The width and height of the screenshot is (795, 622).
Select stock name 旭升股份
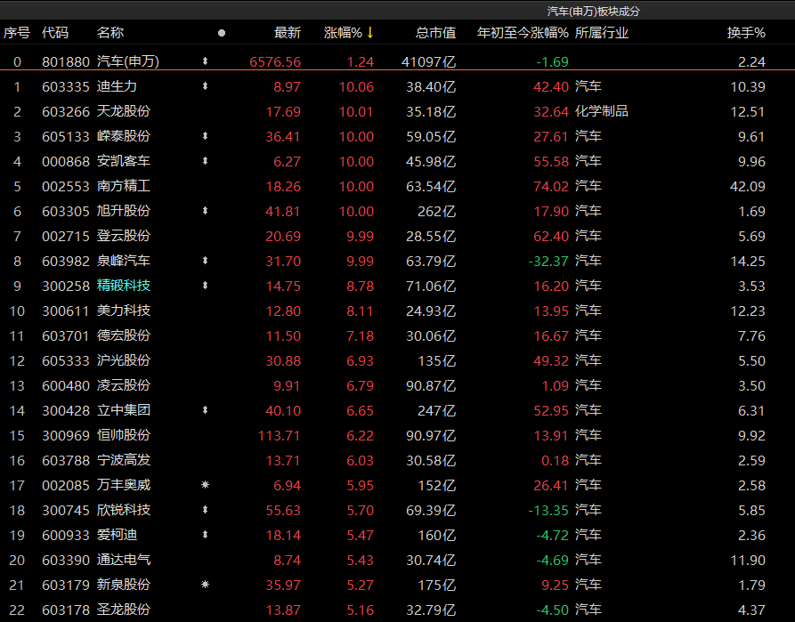tap(124, 210)
